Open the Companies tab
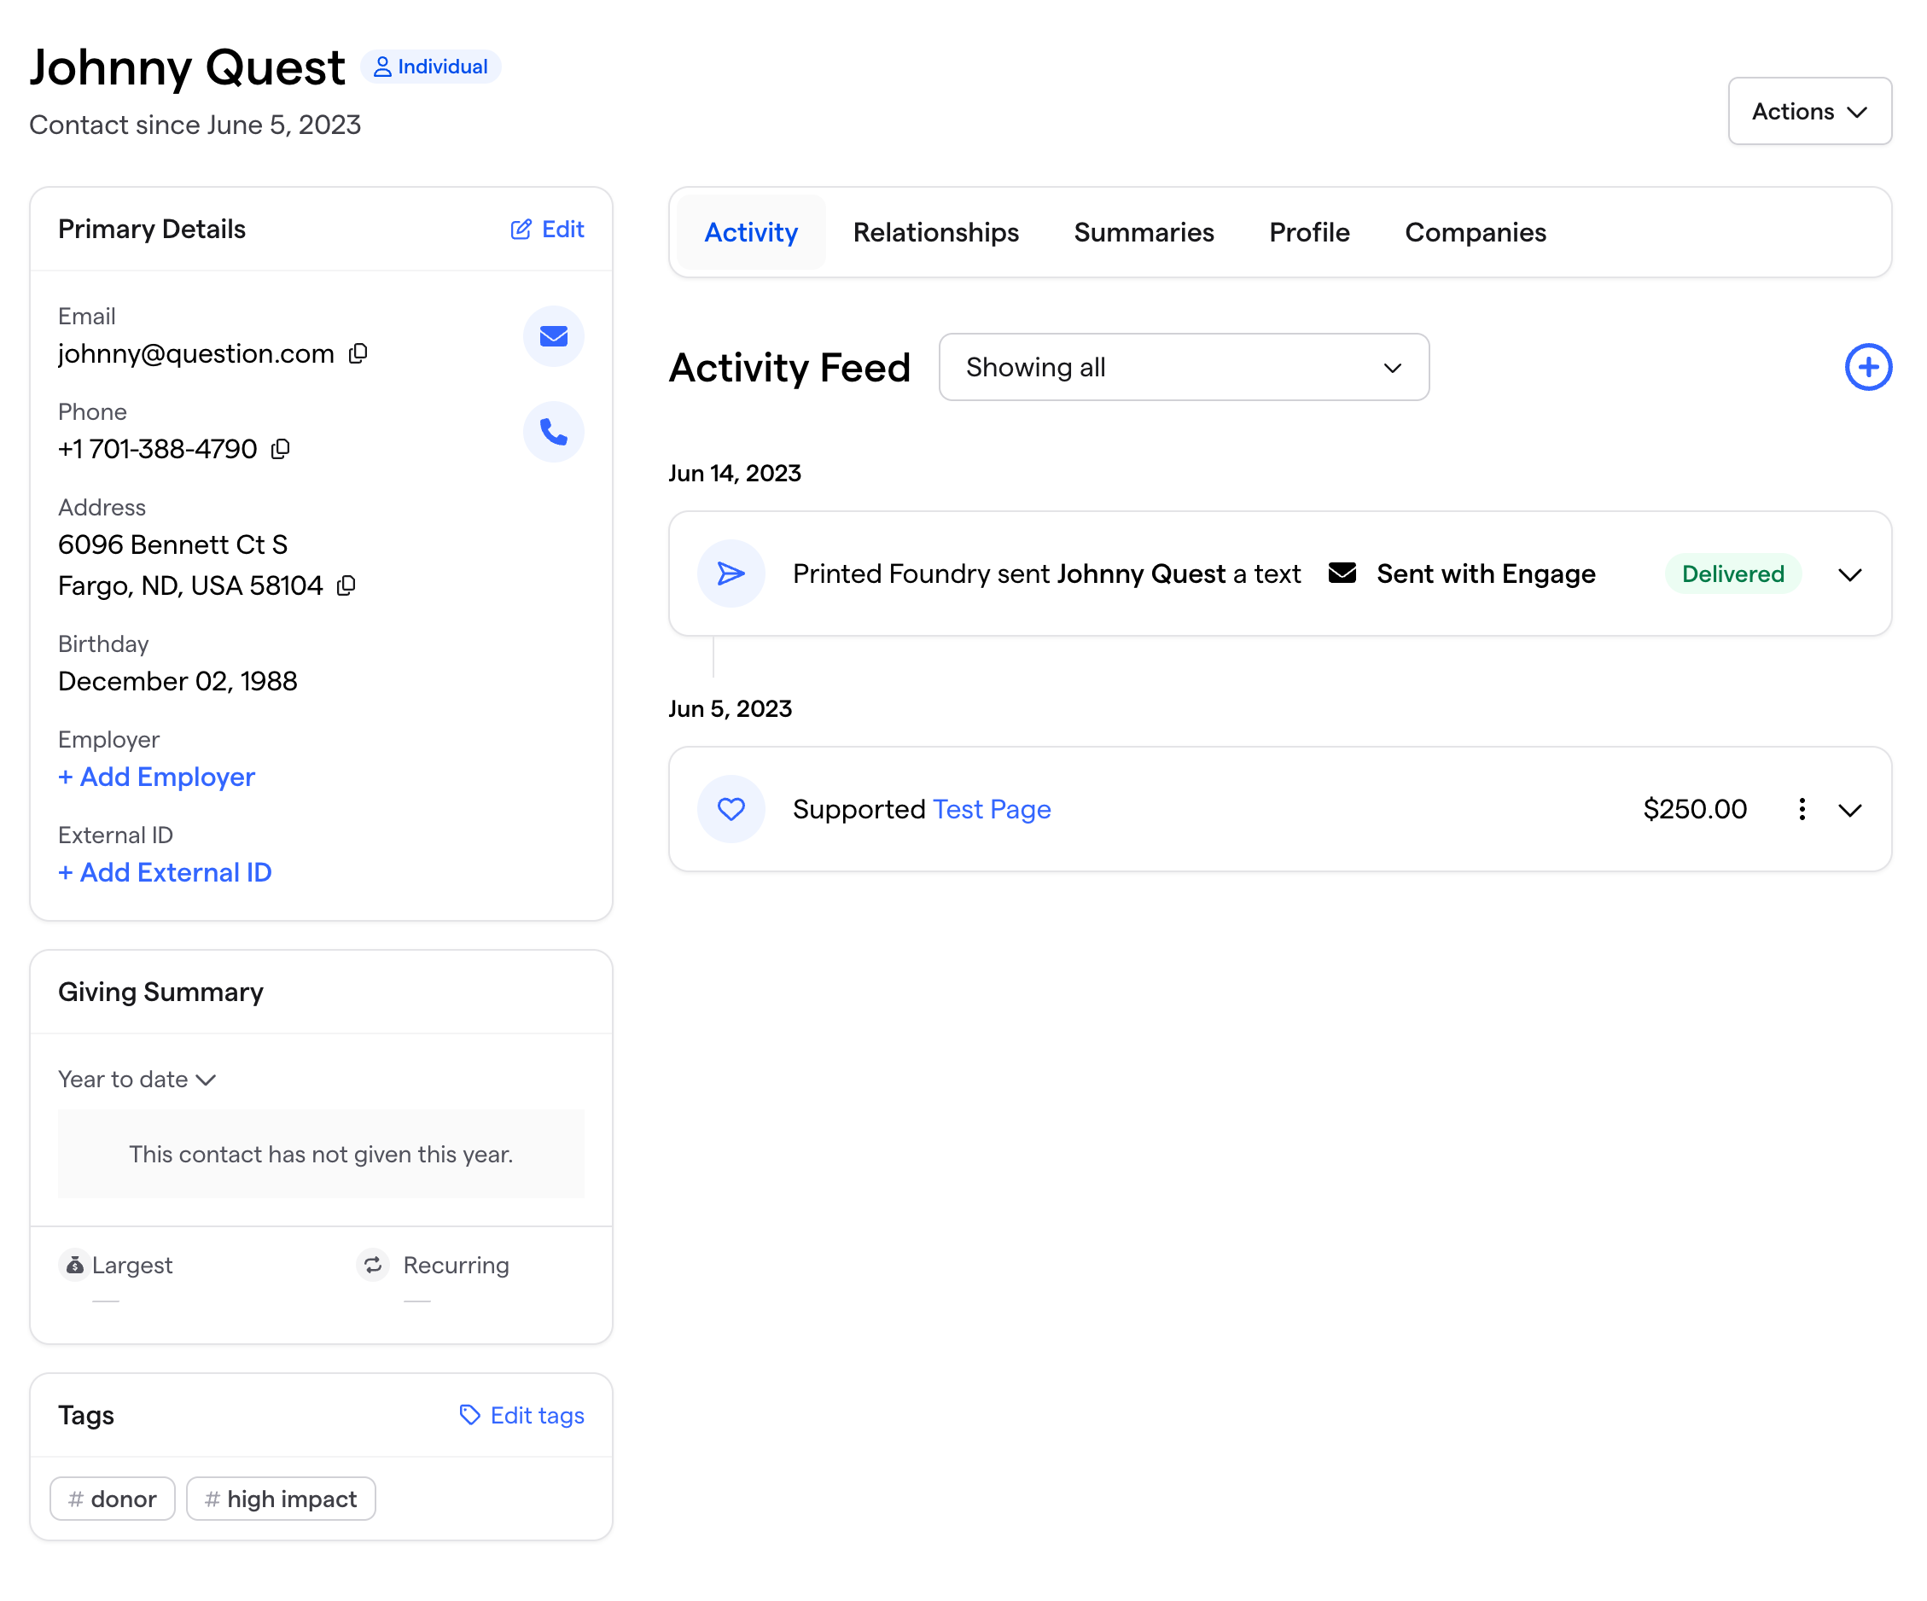The width and height of the screenshot is (1927, 1601). [x=1475, y=233]
